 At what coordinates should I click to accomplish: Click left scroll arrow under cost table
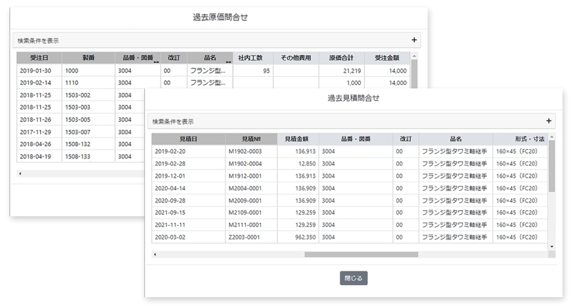point(20,173)
